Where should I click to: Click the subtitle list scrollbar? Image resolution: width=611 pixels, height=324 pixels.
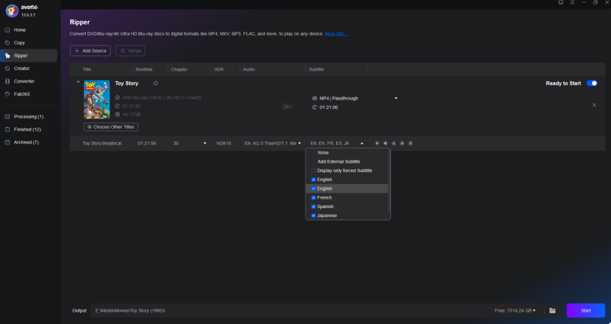[x=389, y=180]
